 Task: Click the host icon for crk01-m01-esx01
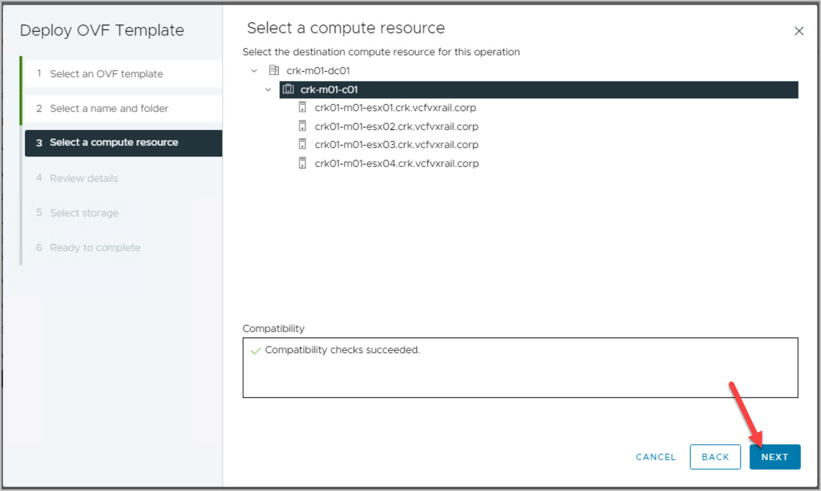pos(302,107)
